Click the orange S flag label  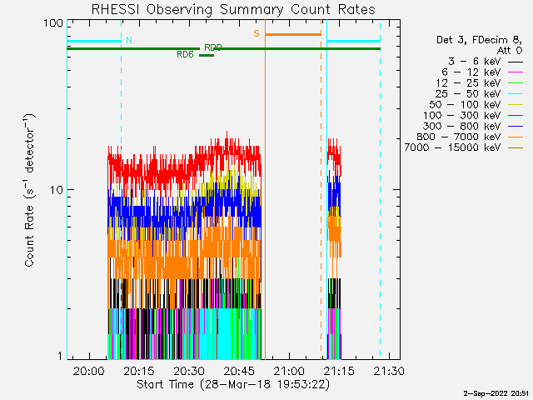(257, 33)
